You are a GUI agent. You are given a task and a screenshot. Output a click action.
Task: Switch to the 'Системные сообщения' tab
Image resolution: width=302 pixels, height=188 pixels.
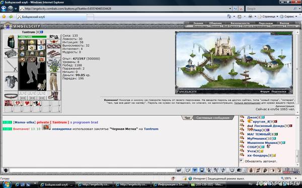point(213,118)
